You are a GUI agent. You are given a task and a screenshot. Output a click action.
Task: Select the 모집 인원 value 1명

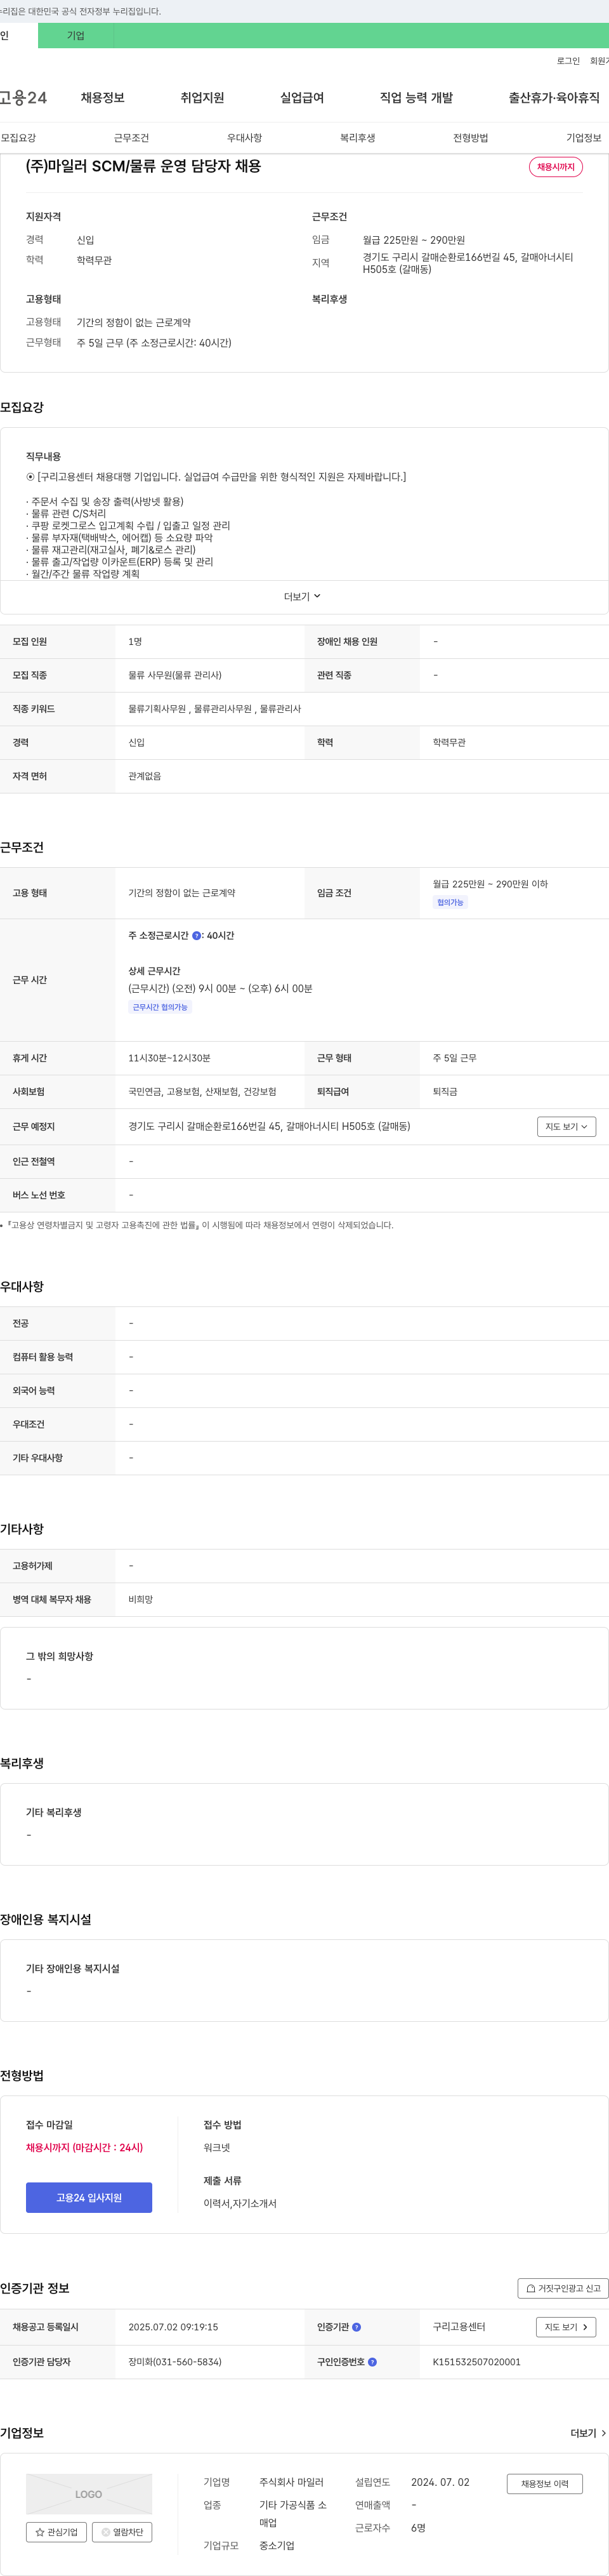click(135, 642)
